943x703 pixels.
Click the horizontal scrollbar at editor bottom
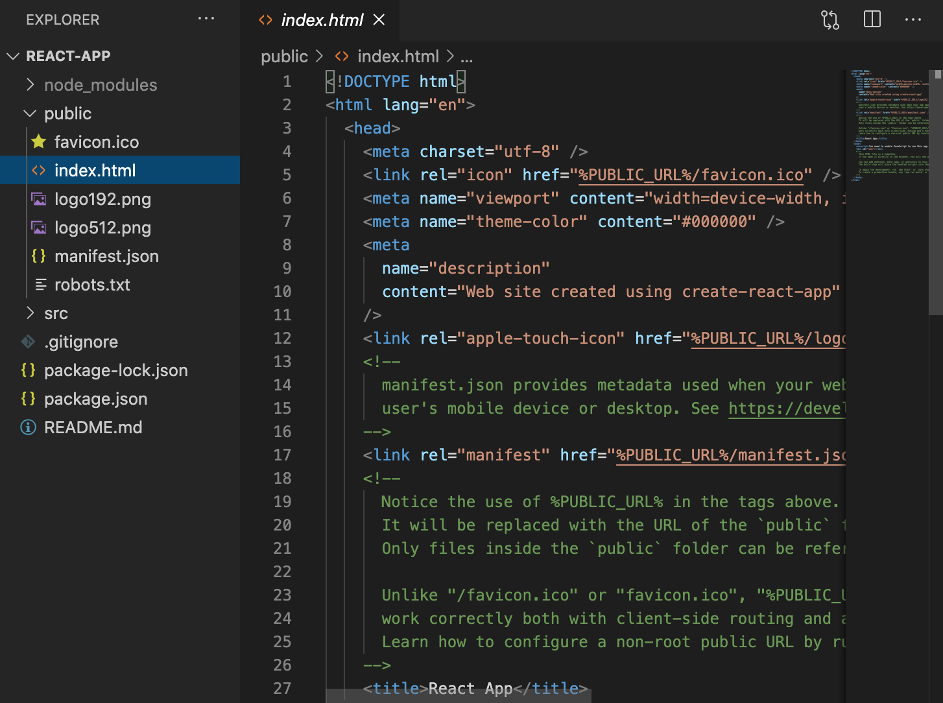tap(459, 697)
